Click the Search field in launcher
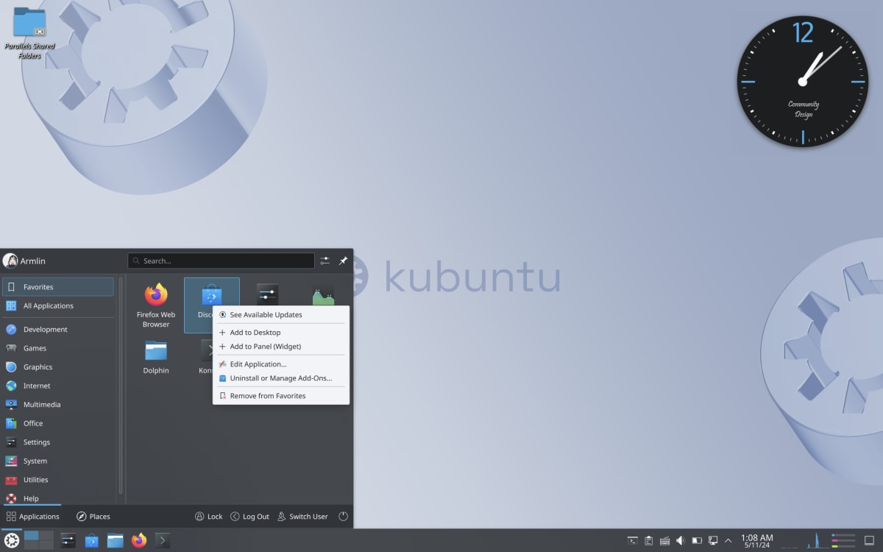This screenshot has width=883, height=552. pyautogui.click(x=221, y=261)
